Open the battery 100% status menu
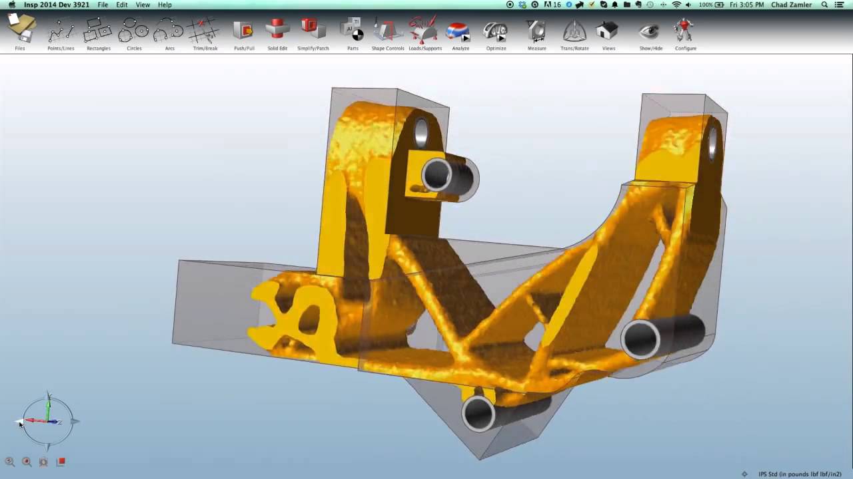The height and width of the screenshot is (479, 853). pos(712,5)
